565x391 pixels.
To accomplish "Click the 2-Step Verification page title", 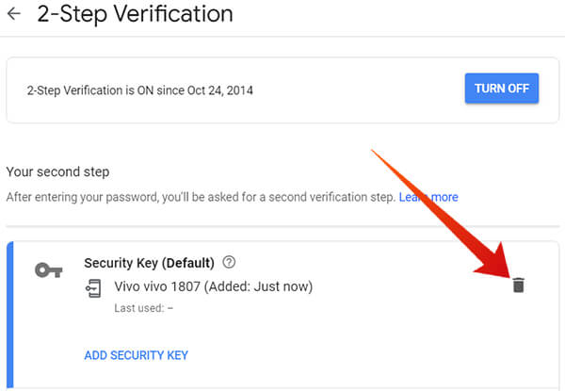I will (135, 14).
